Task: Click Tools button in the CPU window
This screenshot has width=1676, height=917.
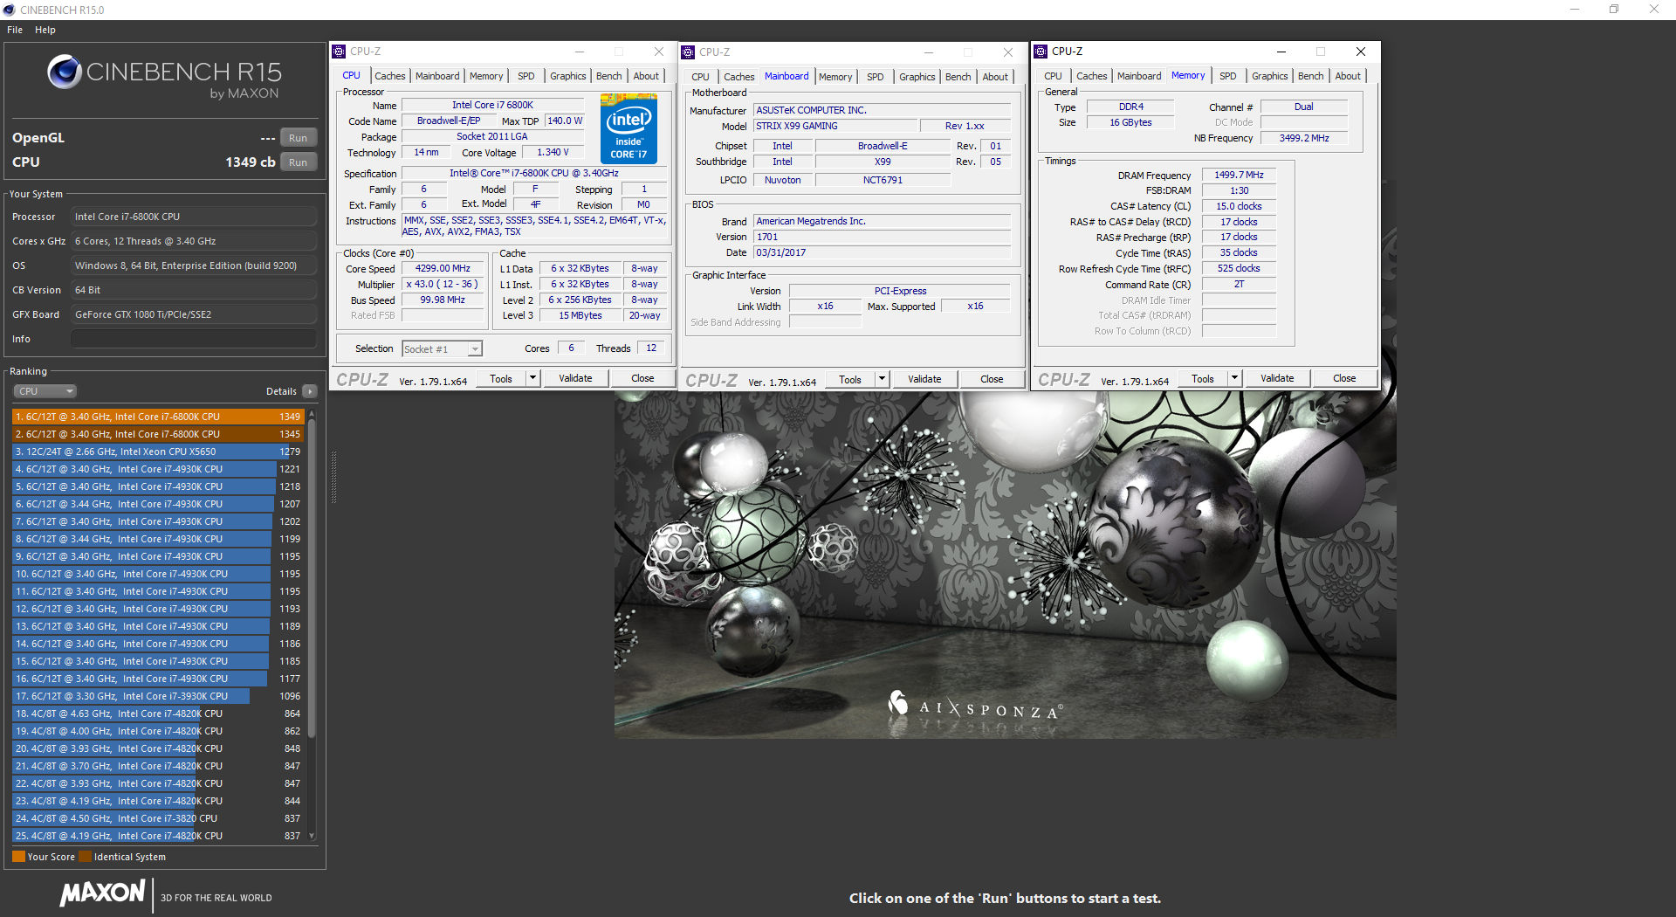Action: coord(501,378)
